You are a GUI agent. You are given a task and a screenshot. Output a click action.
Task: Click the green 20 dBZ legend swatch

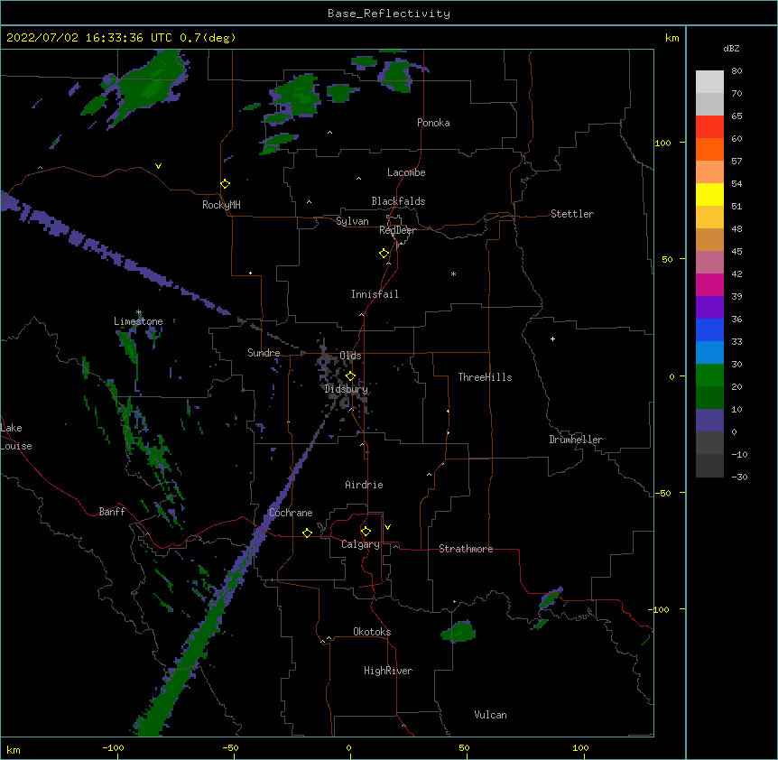709,375
